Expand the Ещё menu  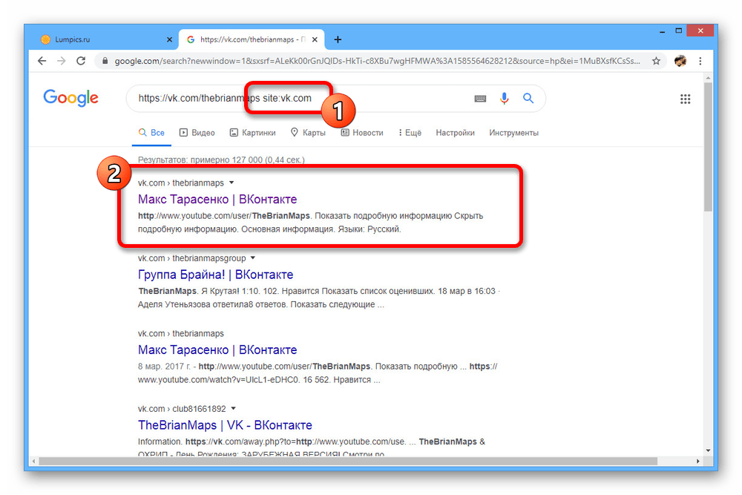click(410, 133)
